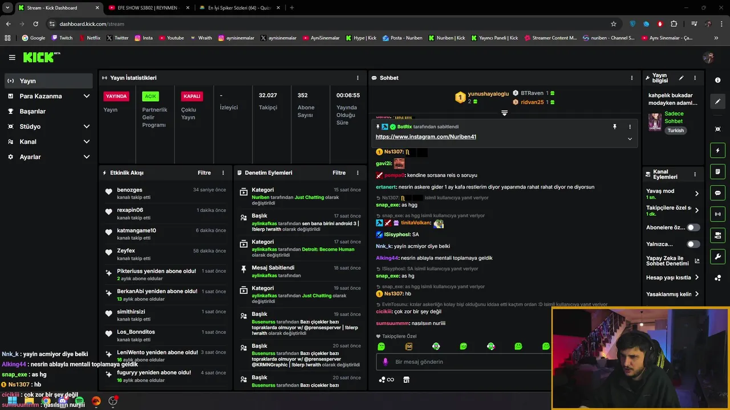Open the pinned Instagram Nuriben41 link
Image resolution: width=730 pixels, height=410 pixels.
click(425, 137)
